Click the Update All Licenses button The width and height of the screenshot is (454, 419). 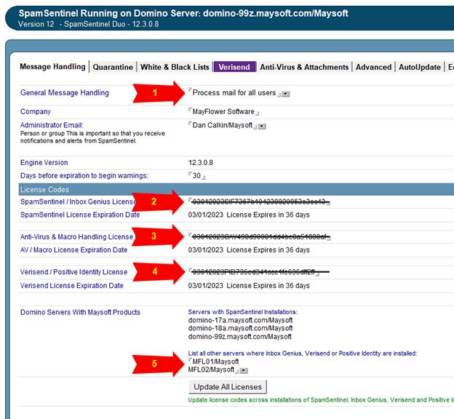pyautogui.click(x=228, y=387)
